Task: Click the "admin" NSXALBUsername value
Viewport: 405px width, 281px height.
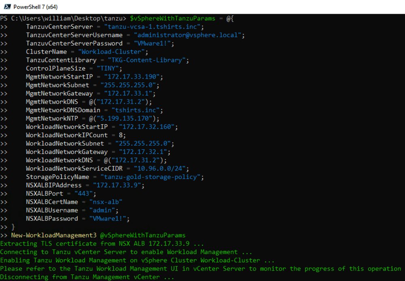Action: coord(102,210)
